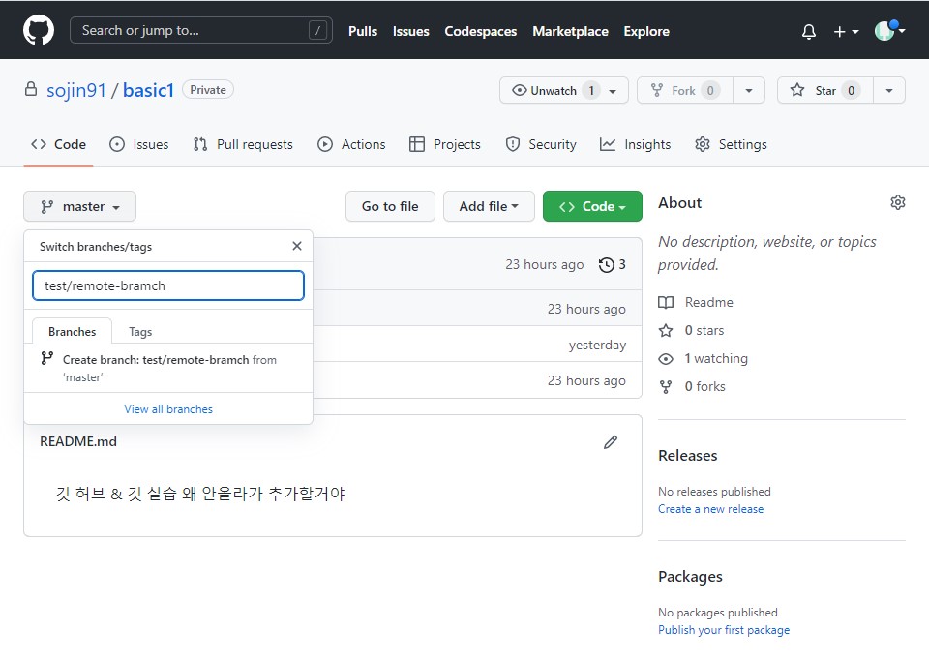This screenshot has width=929, height=661.
Task: Click View all branches link
Action: click(168, 409)
